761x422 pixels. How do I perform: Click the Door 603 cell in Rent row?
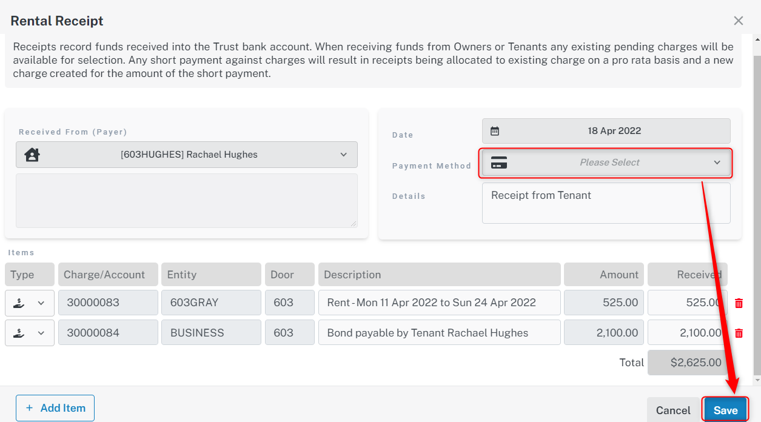pos(290,303)
